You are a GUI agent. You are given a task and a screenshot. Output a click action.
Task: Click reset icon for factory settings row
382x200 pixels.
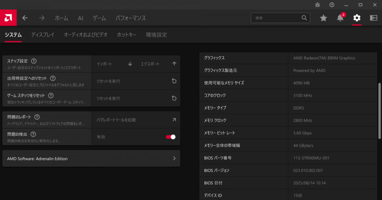click(174, 81)
